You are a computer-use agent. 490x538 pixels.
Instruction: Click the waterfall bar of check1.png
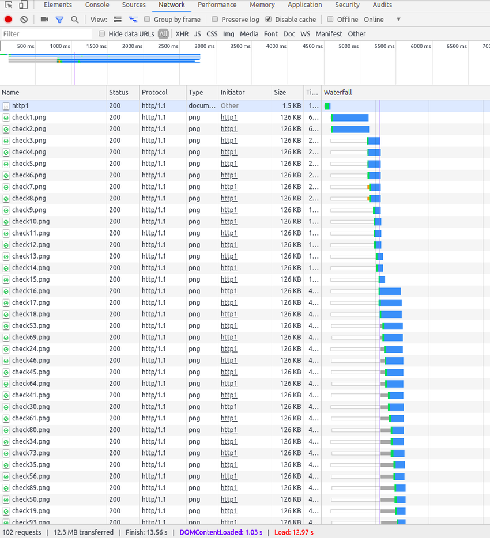click(x=349, y=118)
